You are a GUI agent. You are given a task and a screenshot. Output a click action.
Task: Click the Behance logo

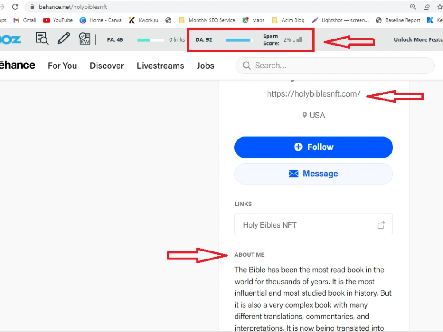18,65
